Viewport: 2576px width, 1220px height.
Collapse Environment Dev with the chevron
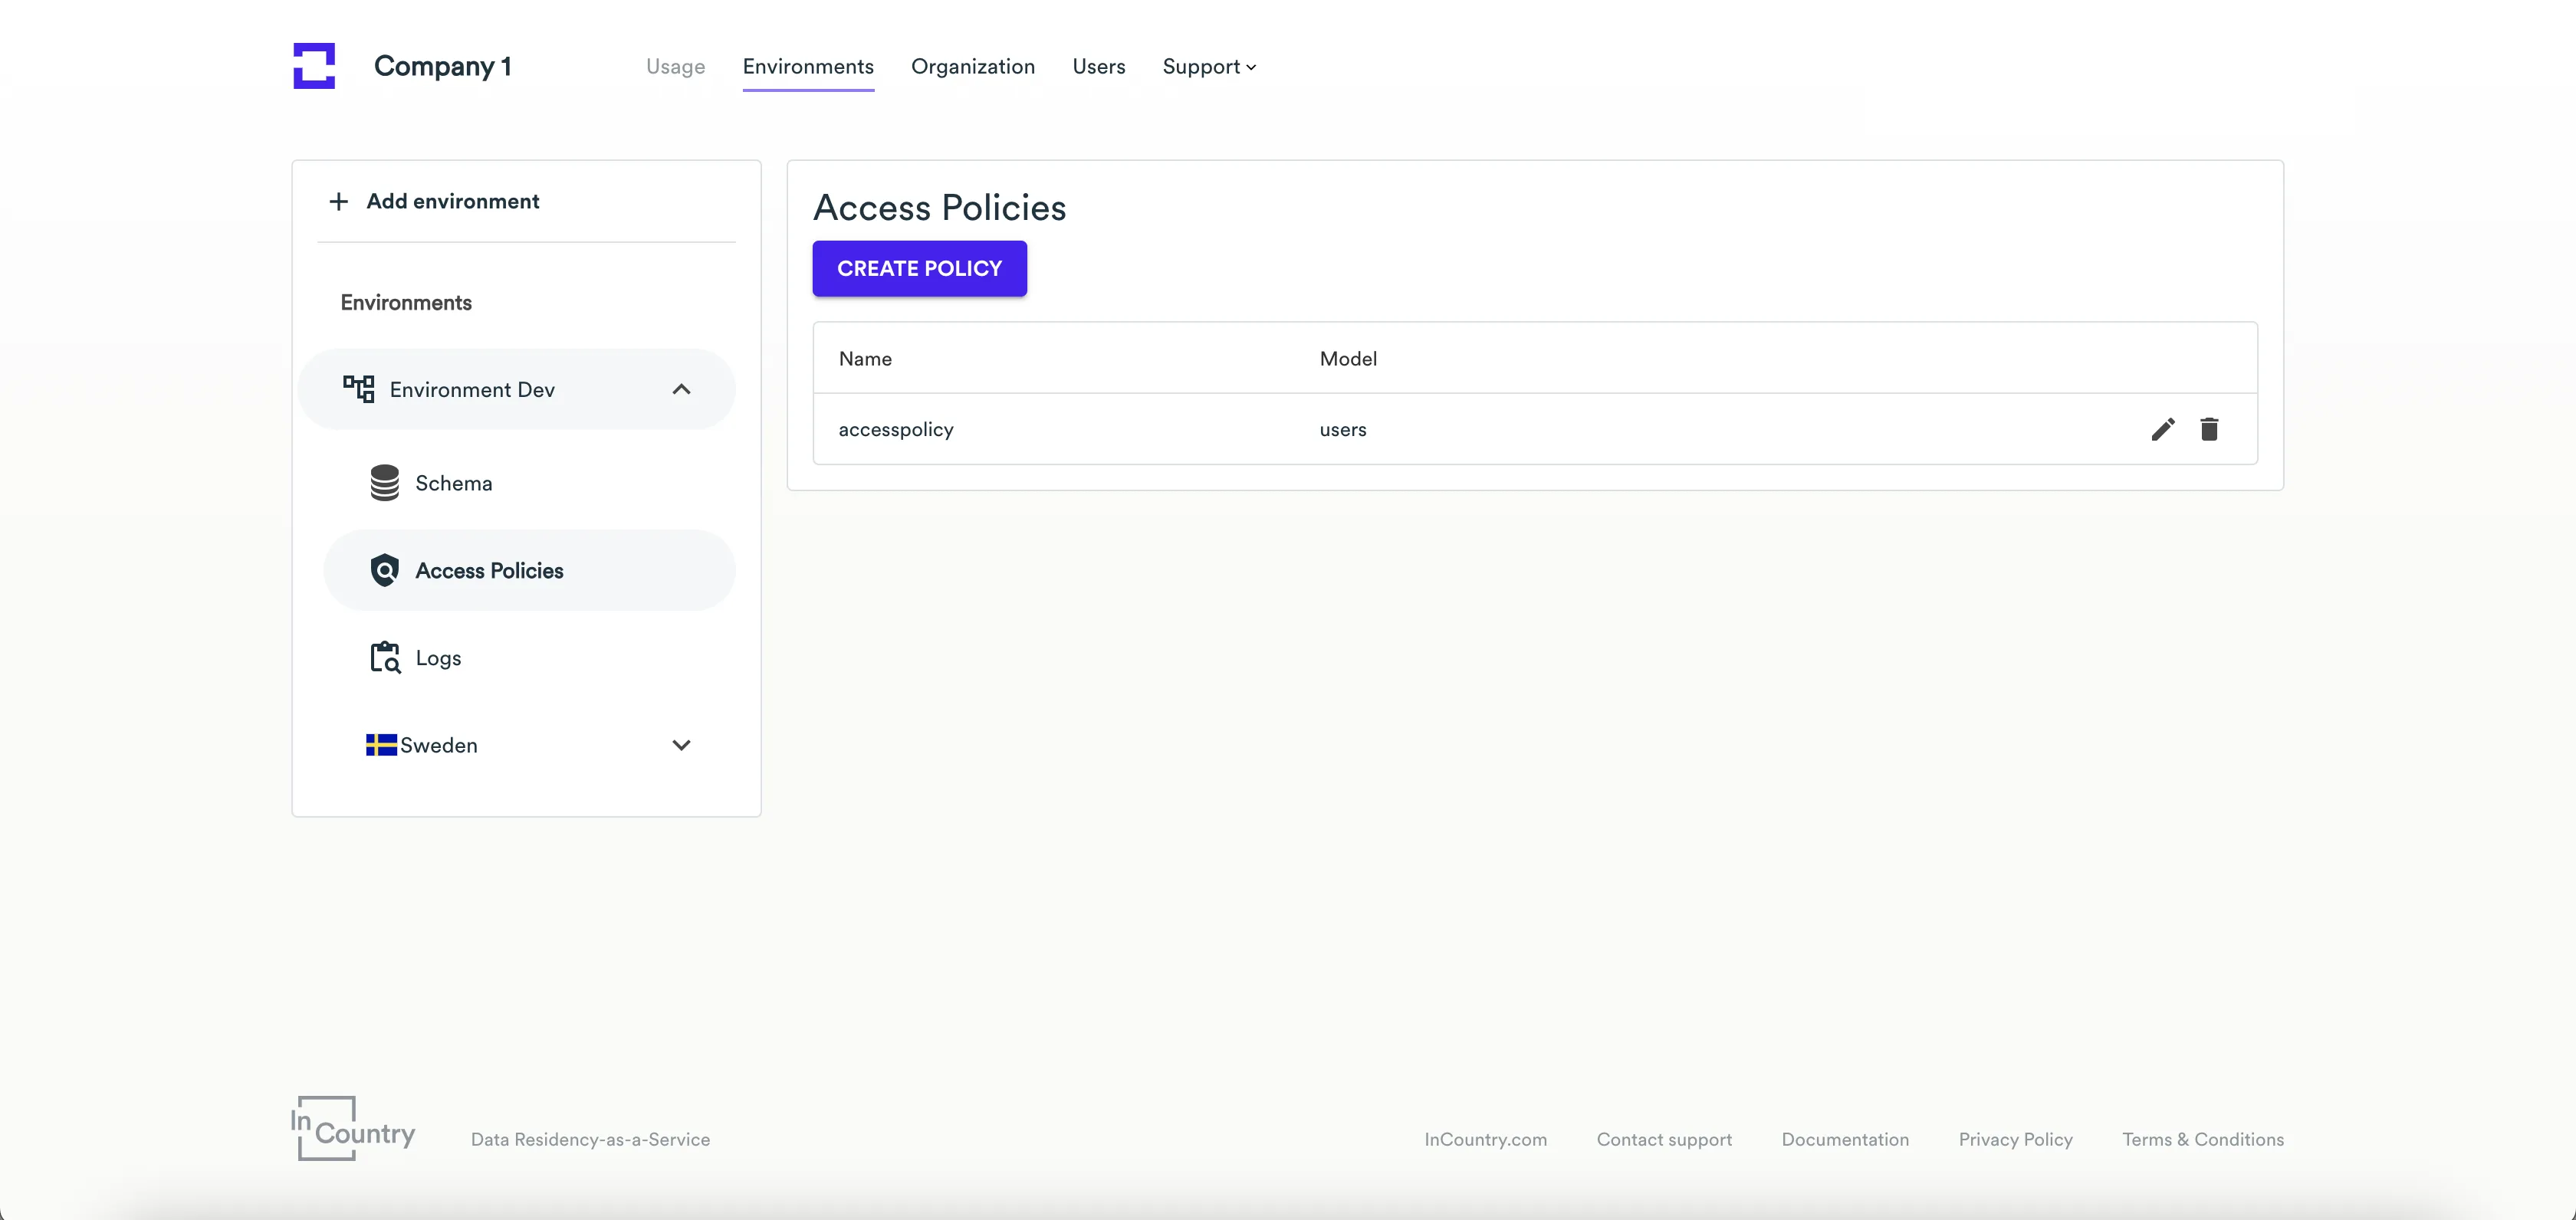(x=681, y=389)
